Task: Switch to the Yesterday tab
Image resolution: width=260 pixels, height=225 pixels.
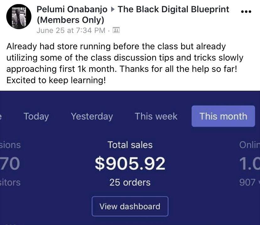Action: (x=92, y=116)
